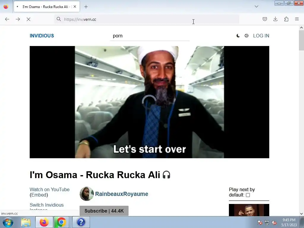Open Invidious preferences gear icon

click(246, 36)
